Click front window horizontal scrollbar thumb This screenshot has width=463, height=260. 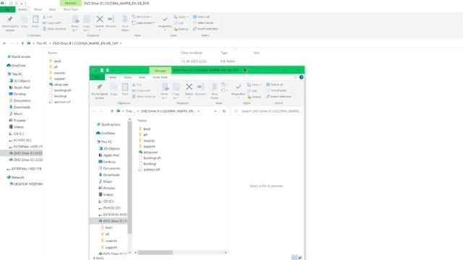click(155, 253)
